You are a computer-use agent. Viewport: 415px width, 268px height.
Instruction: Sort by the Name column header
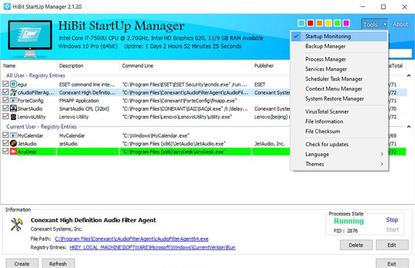[x=29, y=66]
